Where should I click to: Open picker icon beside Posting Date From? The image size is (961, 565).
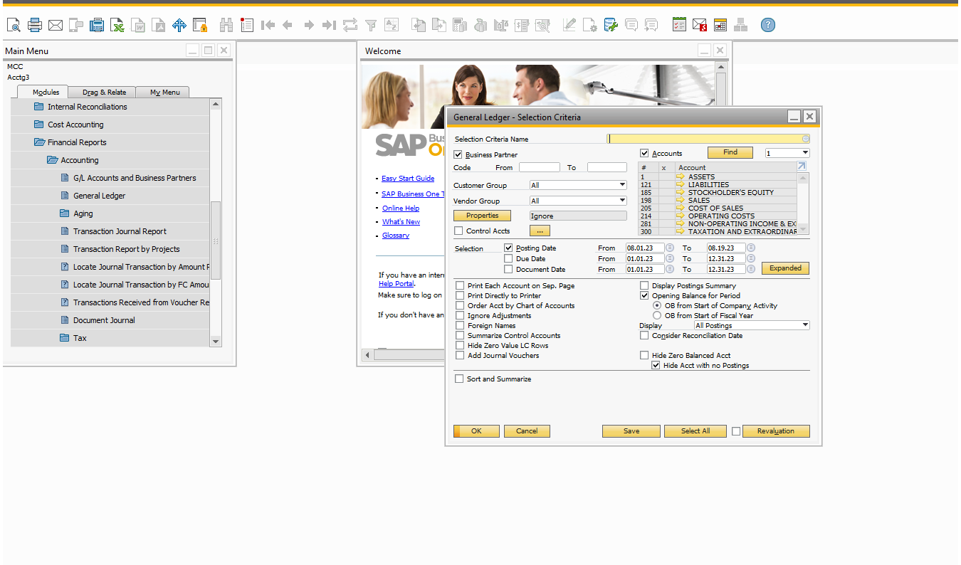(x=670, y=248)
